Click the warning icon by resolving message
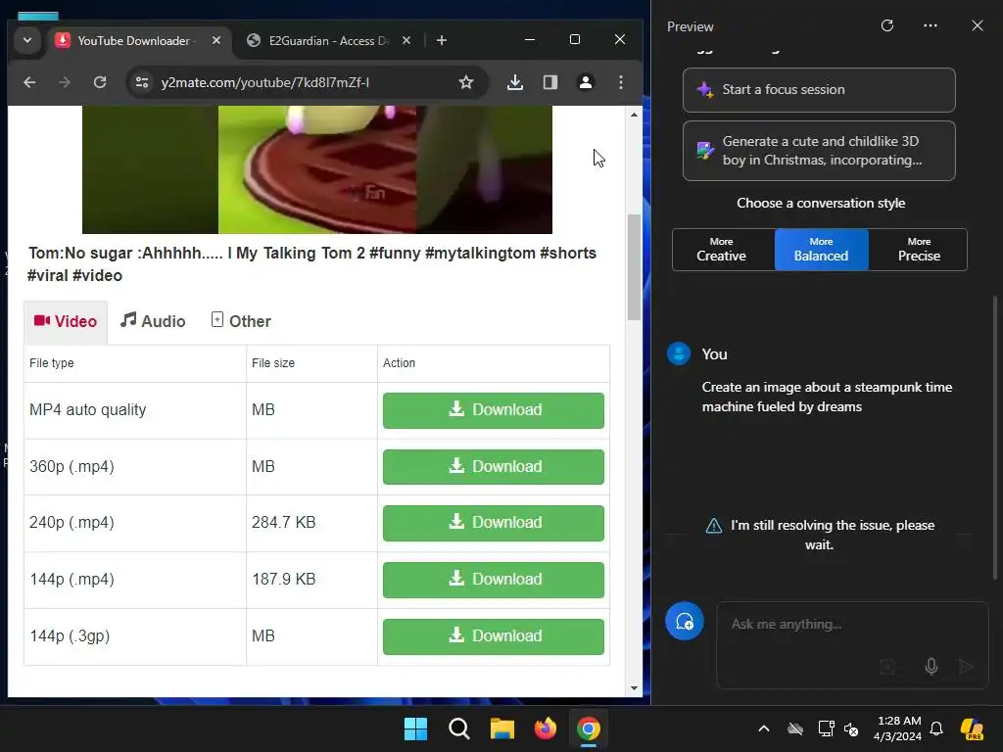Image resolution: width=1003 pixels, height=752 pixels. 714,526
